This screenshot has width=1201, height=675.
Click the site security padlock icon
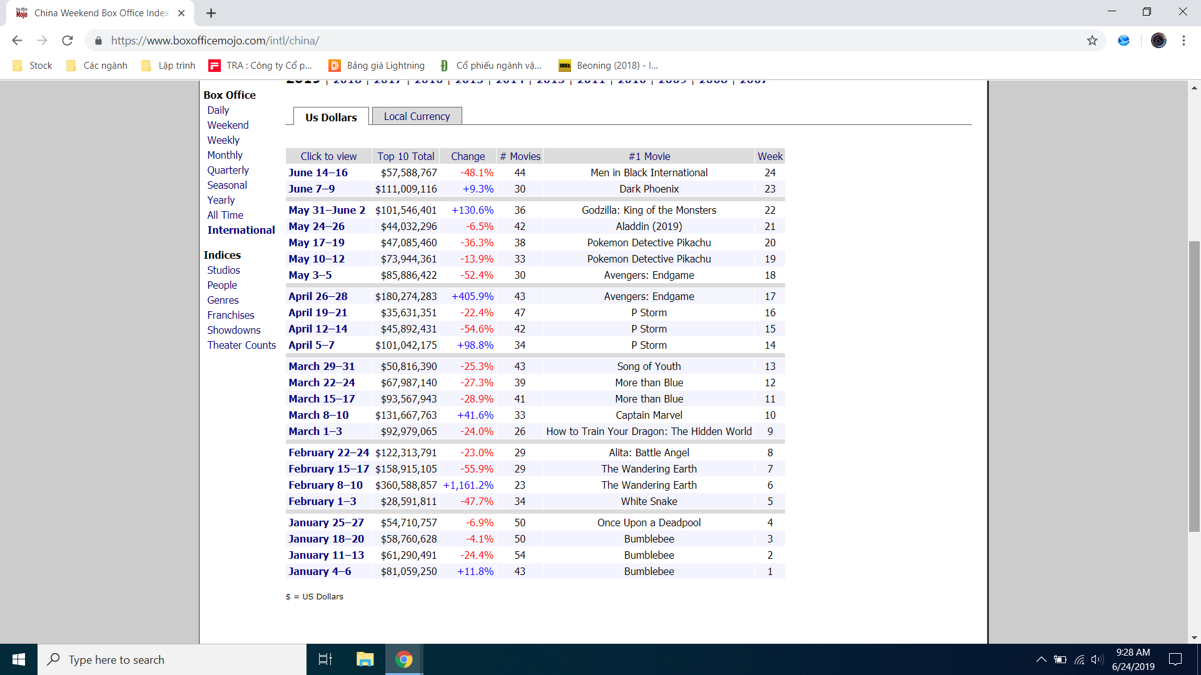tap(98, 41)
